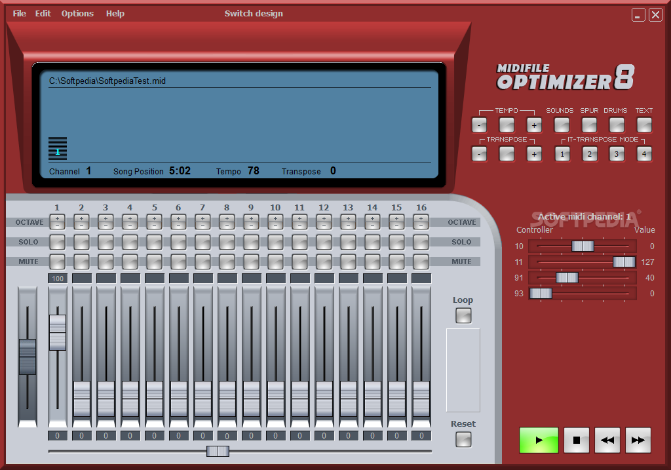The width and height of the screenshot is (671, 470).
Task: Click the channel 1 volume fader handle
Action: pos(58,332)
